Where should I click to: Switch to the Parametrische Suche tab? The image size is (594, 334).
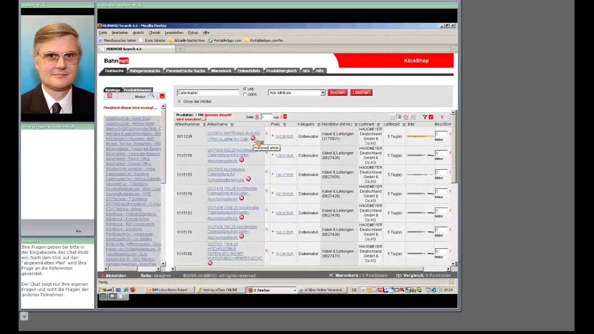pos(185,71)
